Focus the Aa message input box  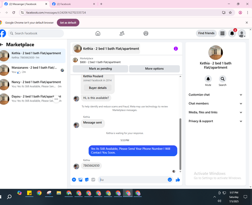pos(133,180)
